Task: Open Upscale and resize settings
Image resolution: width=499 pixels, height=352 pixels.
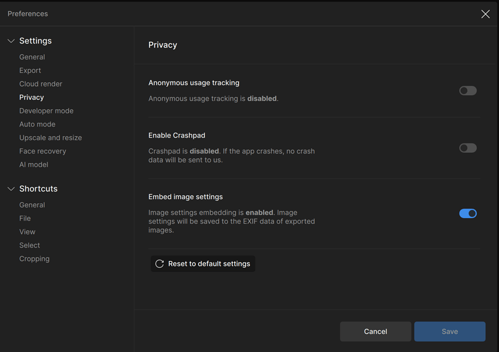Action: (50, 137)
